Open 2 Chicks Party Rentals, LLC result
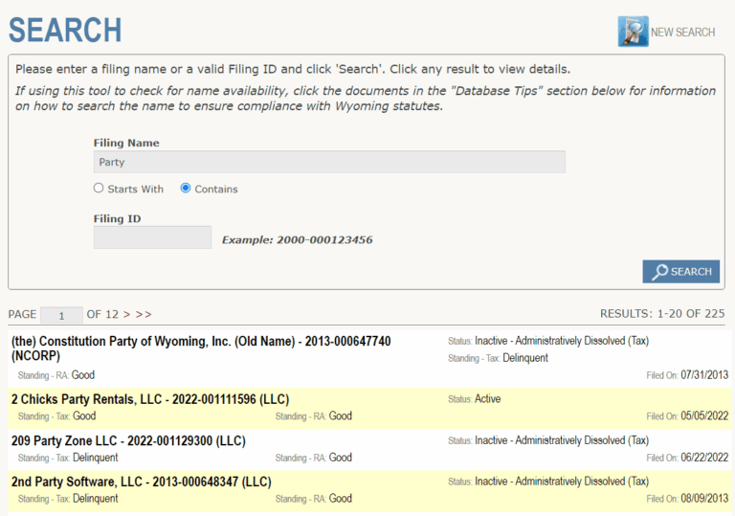 150,399
